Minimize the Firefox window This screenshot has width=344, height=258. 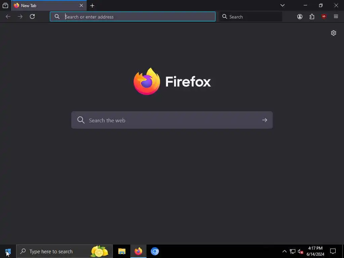(x=305, y=5)
